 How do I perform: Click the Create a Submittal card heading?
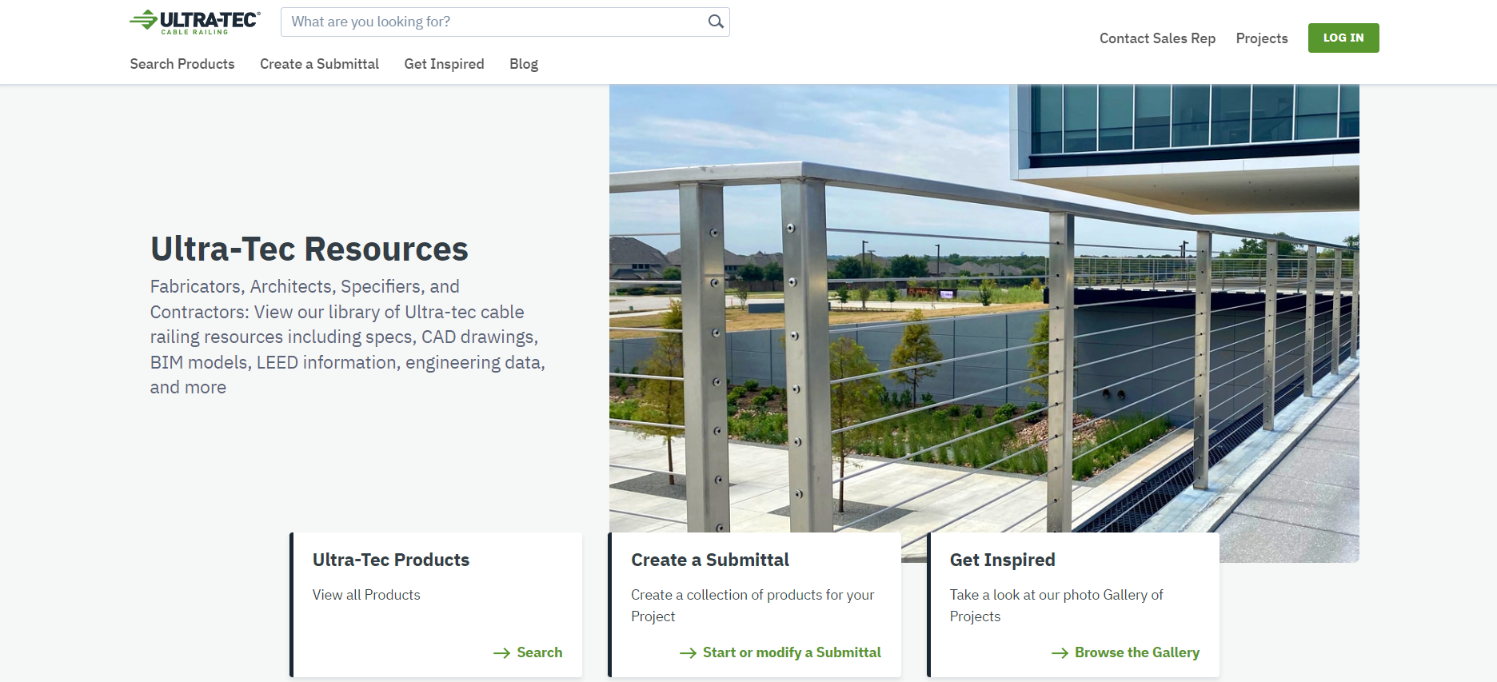[710, 560]
